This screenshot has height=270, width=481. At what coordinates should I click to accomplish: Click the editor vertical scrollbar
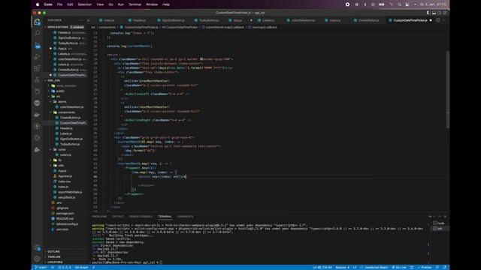(448, 90)
